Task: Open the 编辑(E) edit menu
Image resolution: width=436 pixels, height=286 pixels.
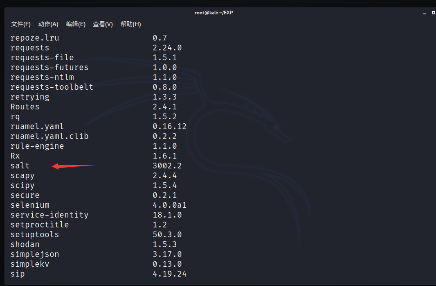Action: [x=76, y=24]
